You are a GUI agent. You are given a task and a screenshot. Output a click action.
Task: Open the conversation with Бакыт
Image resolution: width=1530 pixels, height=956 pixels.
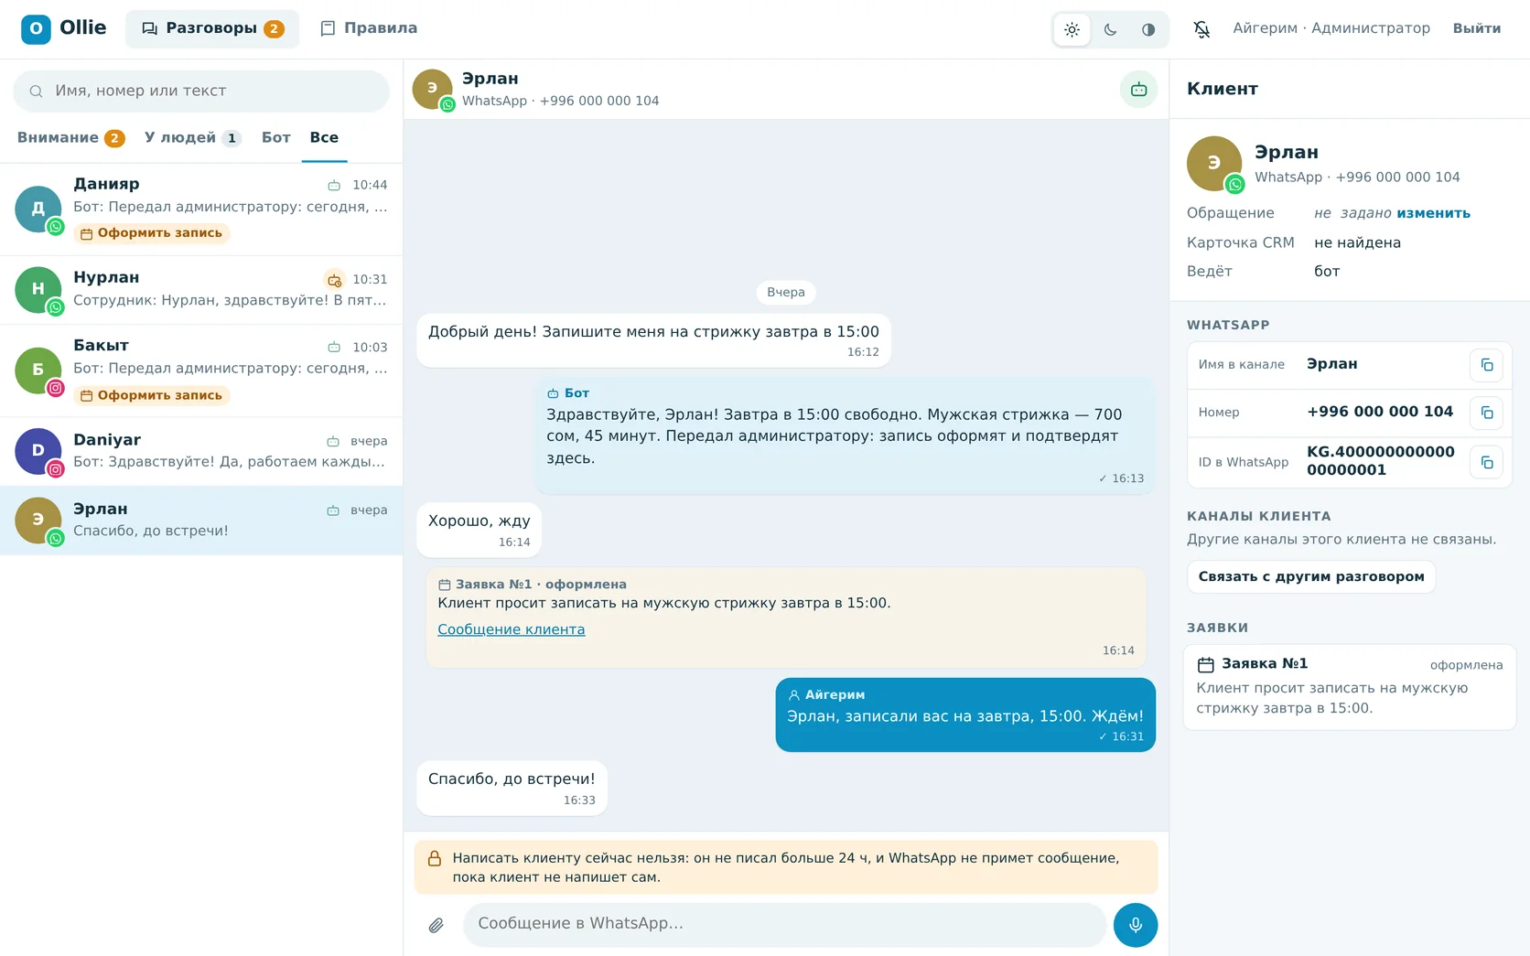pyautogui.click(x=201, y=371)
